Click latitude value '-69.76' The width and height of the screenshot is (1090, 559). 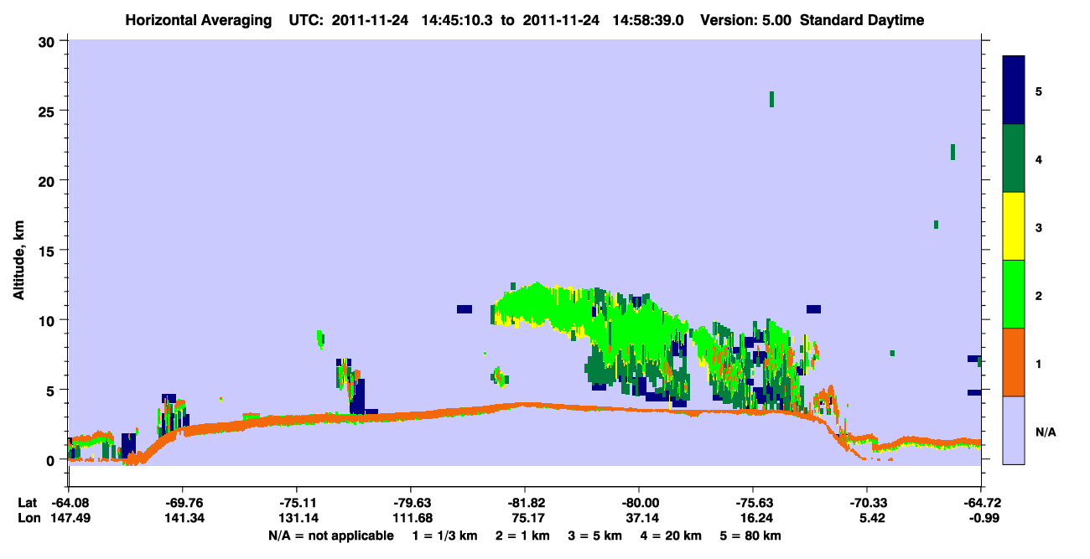coord(183,503)
